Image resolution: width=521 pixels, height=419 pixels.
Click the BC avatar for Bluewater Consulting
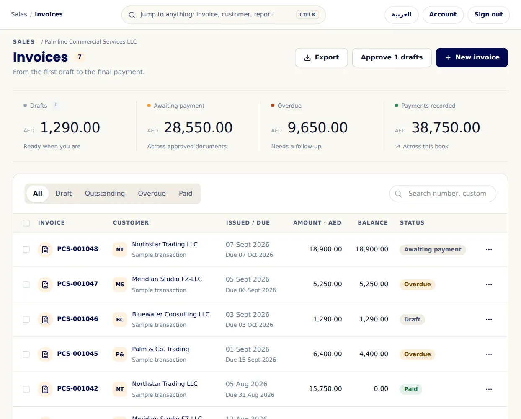pyautogui.click(x=120, y=320)
